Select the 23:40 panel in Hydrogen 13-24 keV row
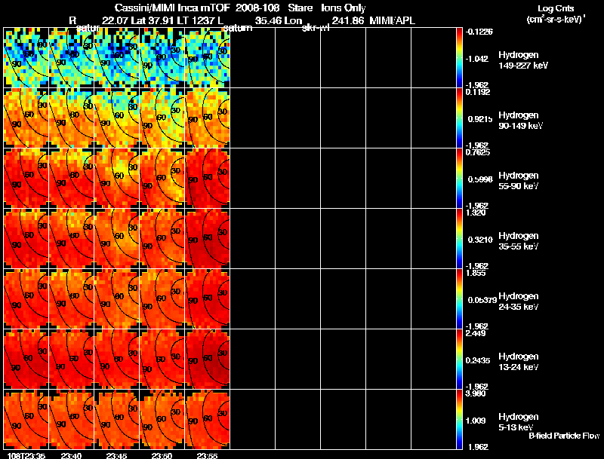604x459 pixels. [71, 359]
